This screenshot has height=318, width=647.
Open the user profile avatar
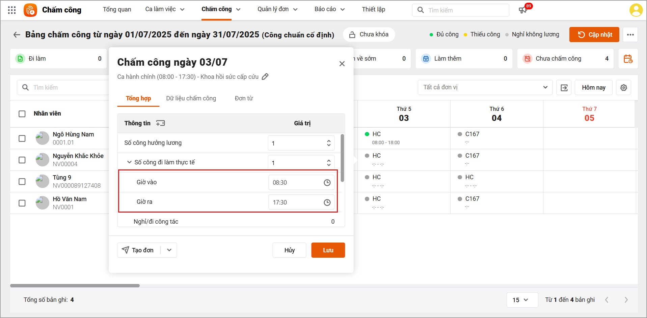click(x=636, y=10)
